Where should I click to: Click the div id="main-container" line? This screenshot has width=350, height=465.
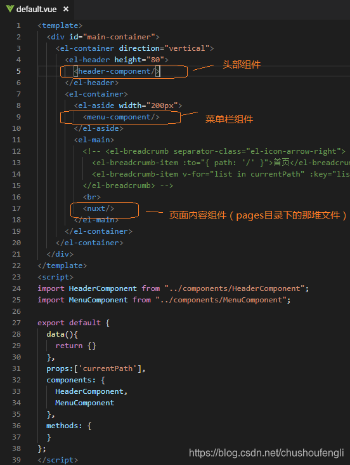pos(103,37)
